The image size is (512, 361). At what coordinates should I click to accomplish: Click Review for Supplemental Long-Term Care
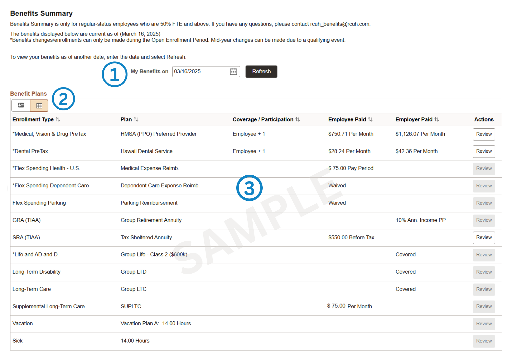(x=484, y=306)
